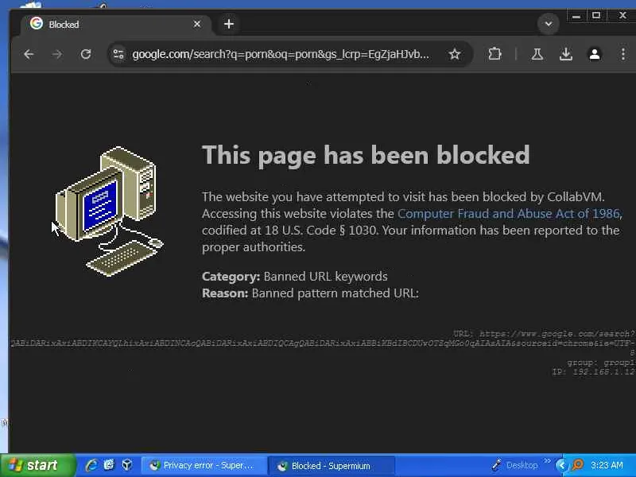636x477 pixels.
Task: Click the Desktop toolbar label
Action: (x=522, y=465)
